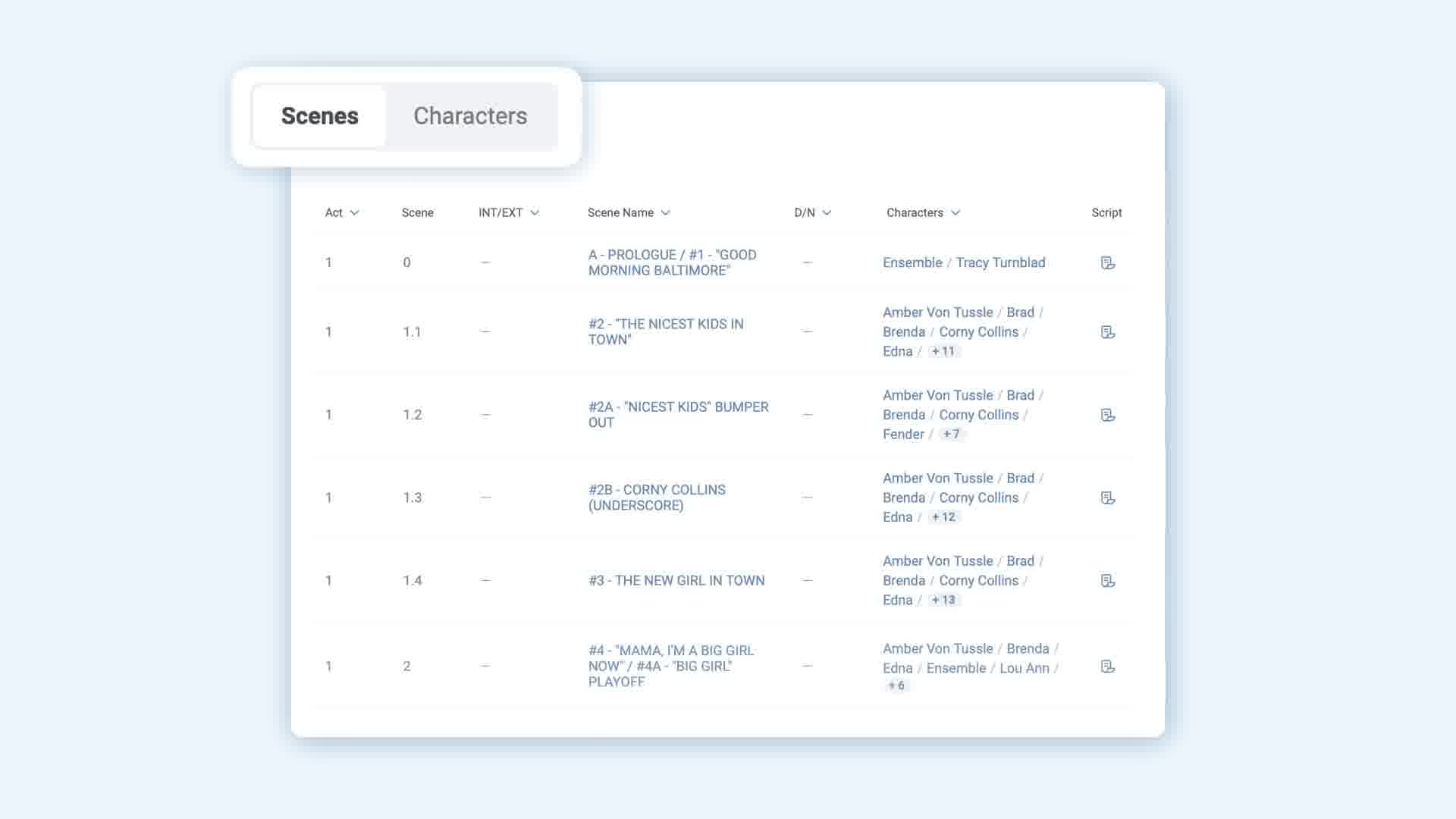Open Corny Collins (Underscore) scene
Image resolution: width=1456 pixels, height=819 pixels.
657,497
